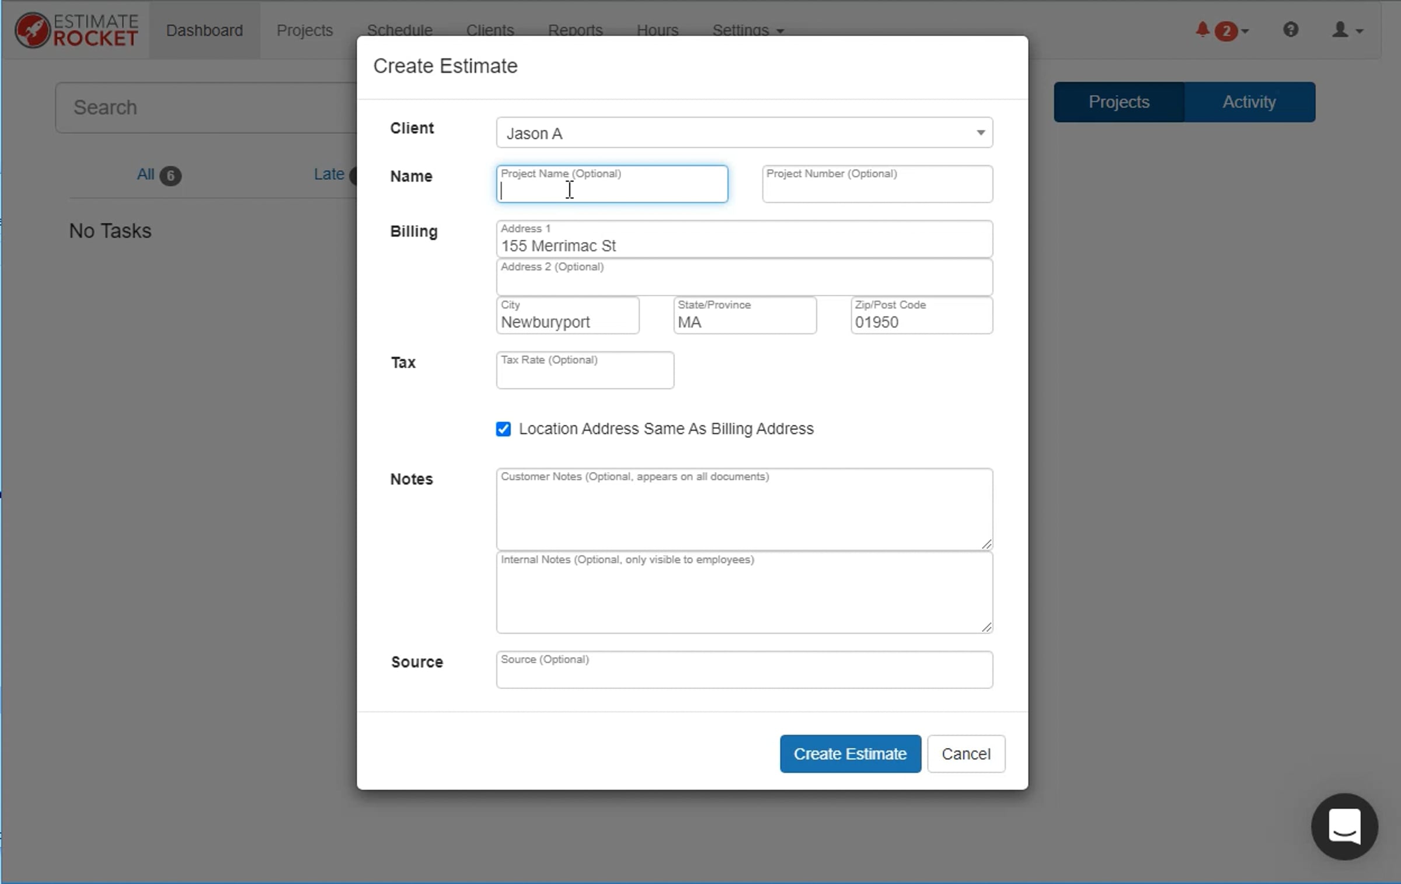Uncheck Location Address Same As Billing Address
This screenshot has width=1401, height=884.
click(x=503, y=429)
